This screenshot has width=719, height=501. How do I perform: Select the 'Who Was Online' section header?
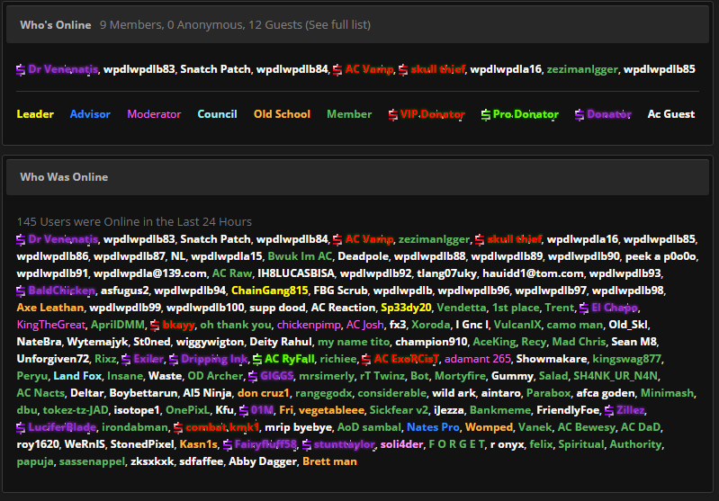[64, 177]
